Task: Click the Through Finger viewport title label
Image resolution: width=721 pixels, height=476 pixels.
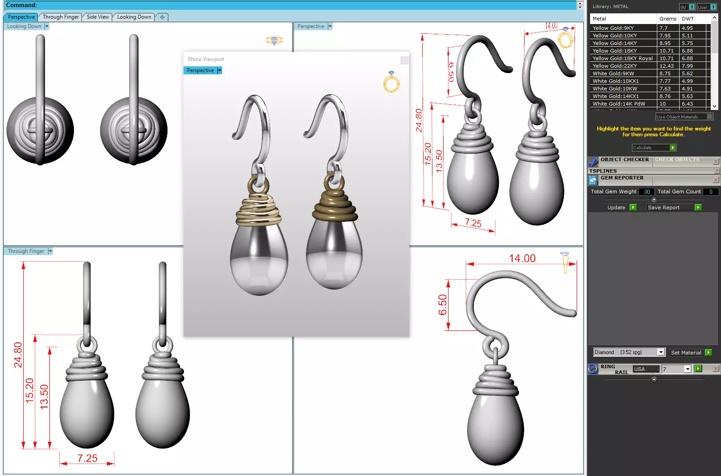Action: tap(26, 251)
